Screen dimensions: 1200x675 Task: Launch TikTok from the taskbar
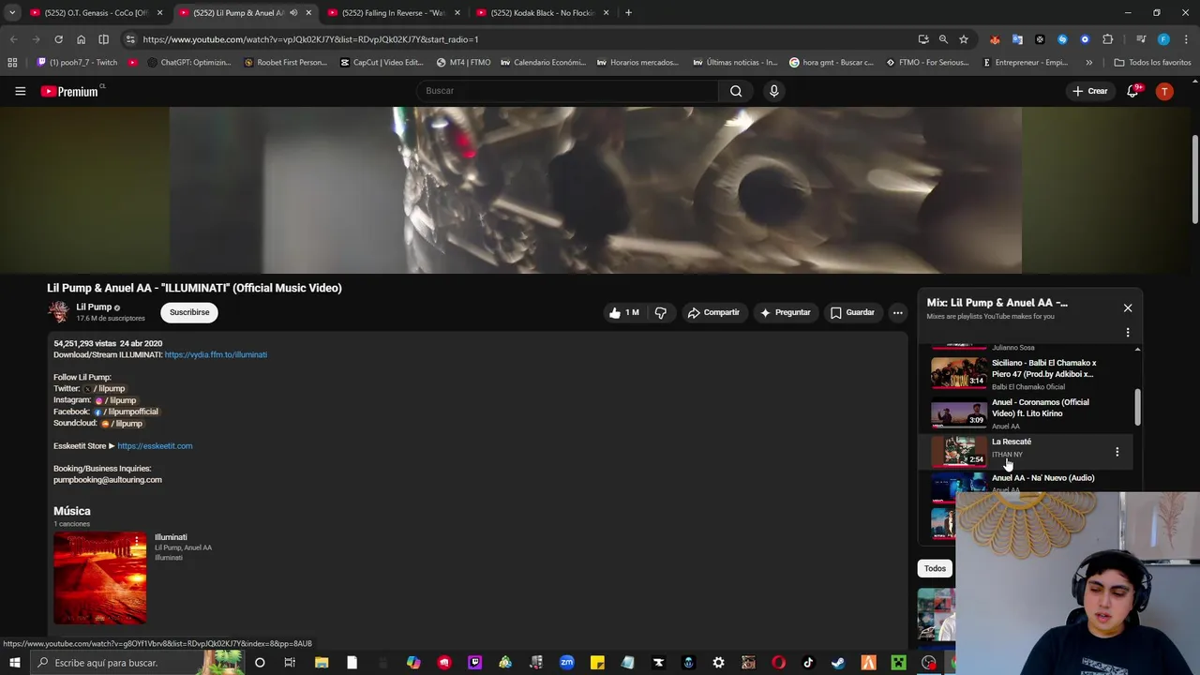click(808, 663)
